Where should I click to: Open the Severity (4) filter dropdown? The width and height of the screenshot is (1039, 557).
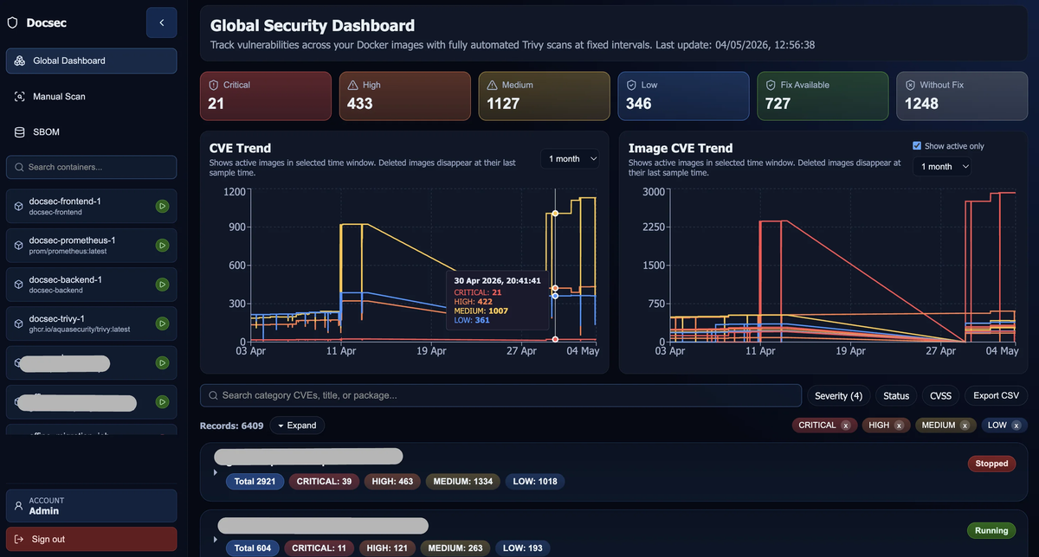[x=838, y=395]
